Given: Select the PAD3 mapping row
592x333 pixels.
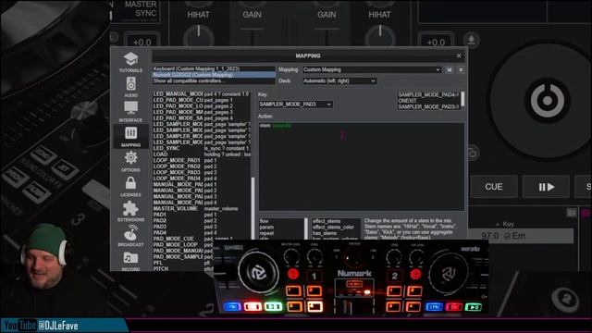Looking at the screenshot, I should click(x=202, y=227).
